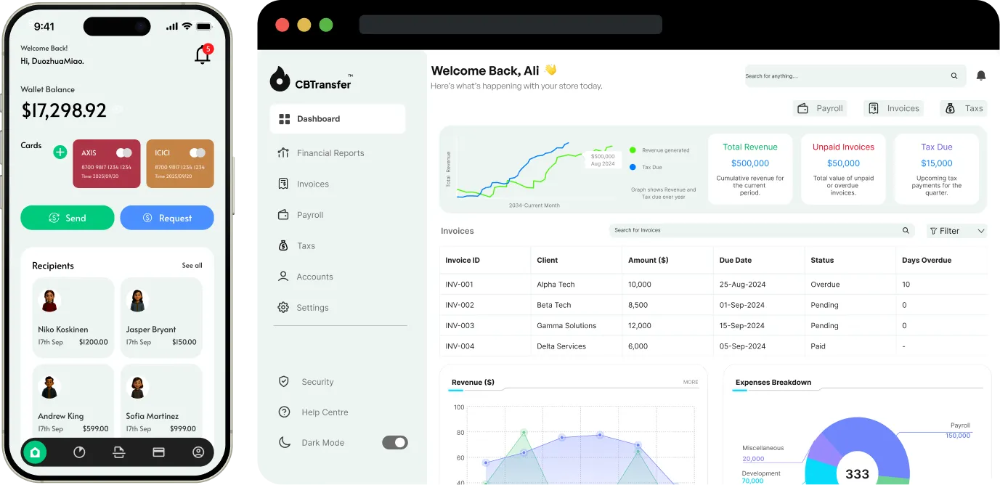Click the CBTransfer flame logo

280,79
